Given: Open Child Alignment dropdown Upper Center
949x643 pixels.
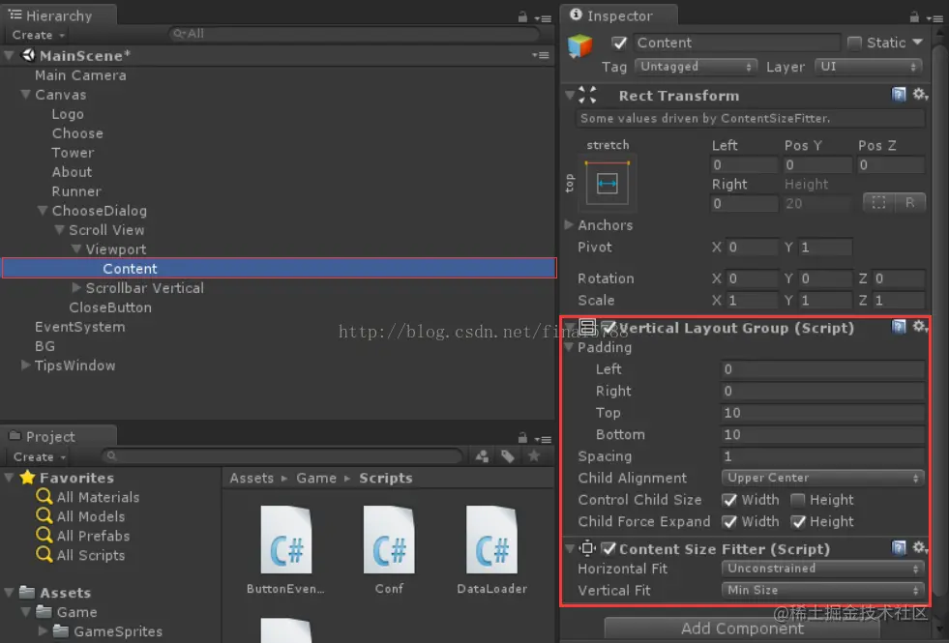Looking at the screenshot, I should [x=823, y=478].
